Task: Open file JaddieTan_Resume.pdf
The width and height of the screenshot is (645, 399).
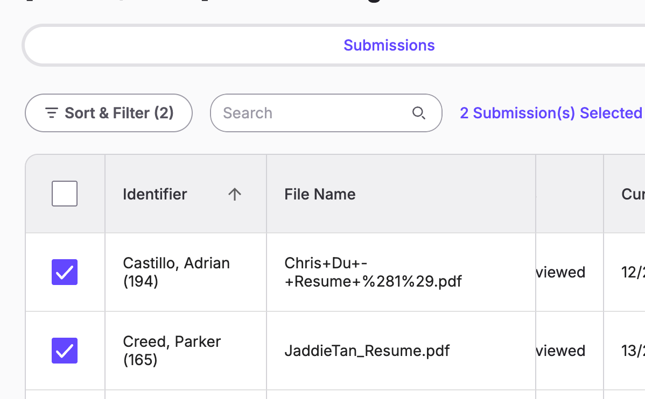Action: [x=367, y=351]
